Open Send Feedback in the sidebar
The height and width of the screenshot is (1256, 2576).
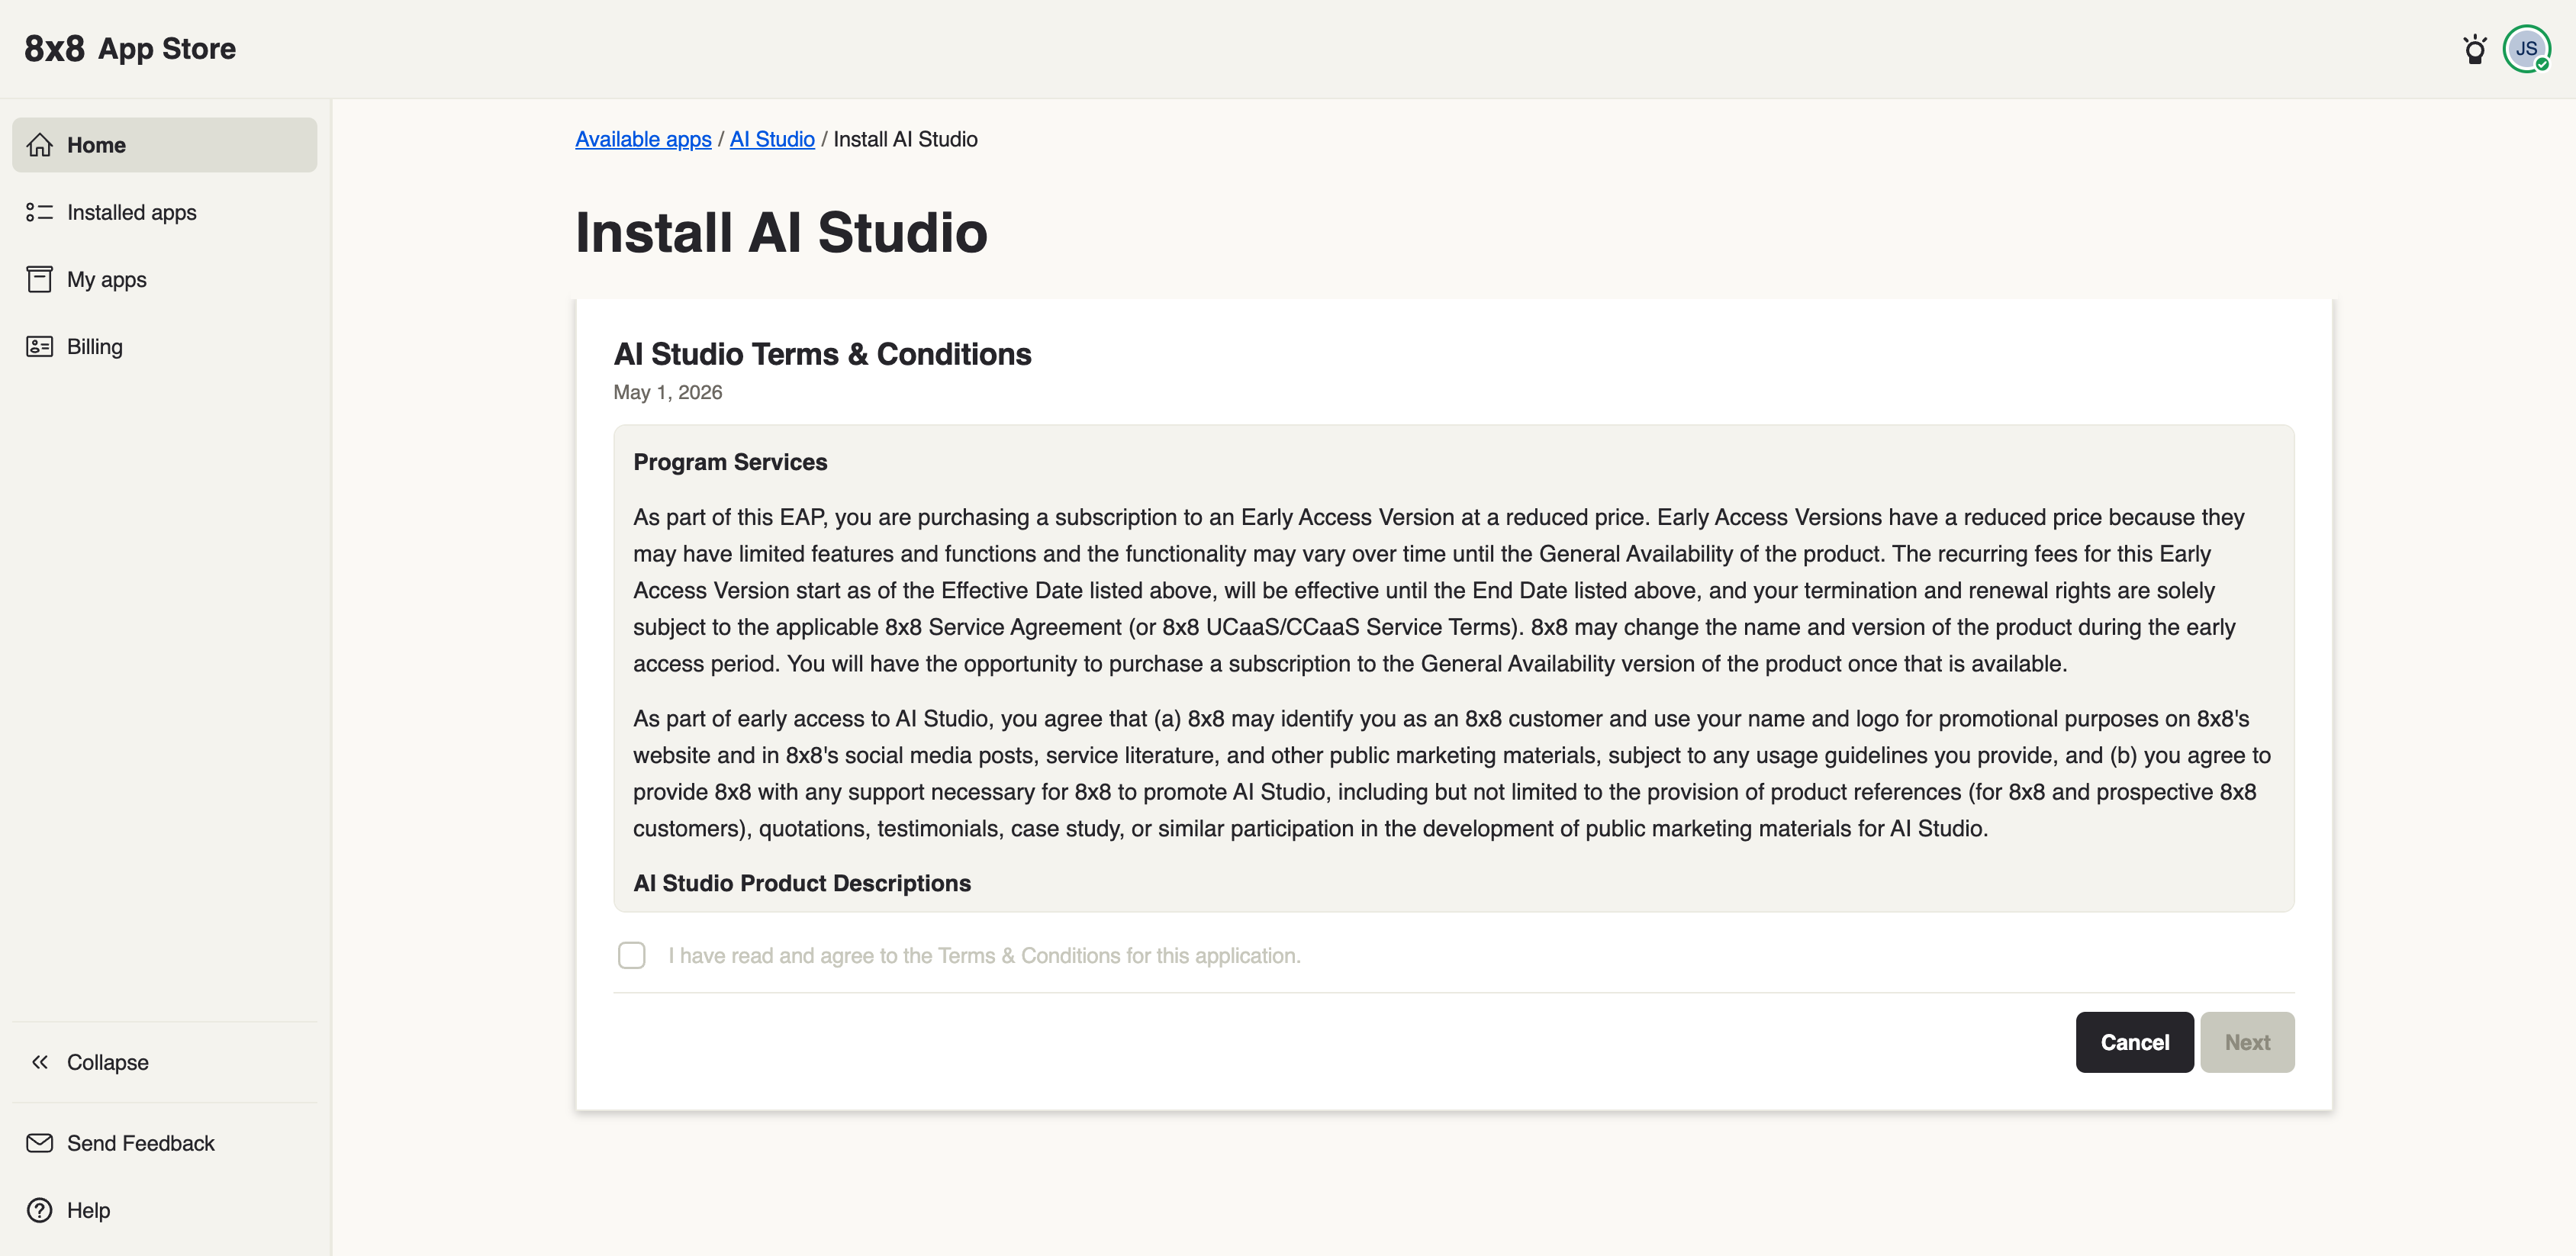point(165,1143)
